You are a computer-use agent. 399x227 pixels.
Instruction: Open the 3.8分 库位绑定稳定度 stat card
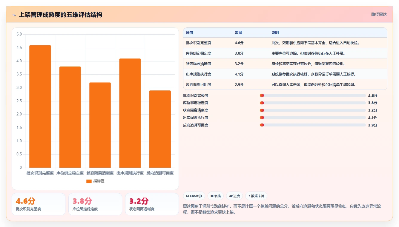coord(95,204)
